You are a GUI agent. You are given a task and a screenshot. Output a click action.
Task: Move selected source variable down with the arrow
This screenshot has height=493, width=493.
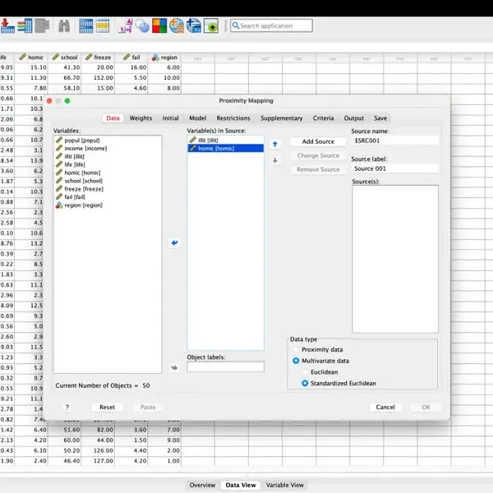coord(275,160)
